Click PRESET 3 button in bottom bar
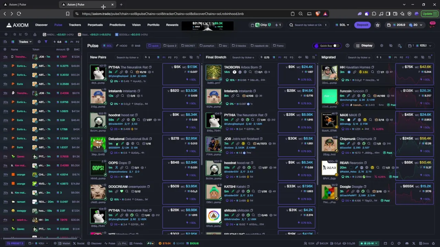The image size is (440, 247). click(15, 243)
